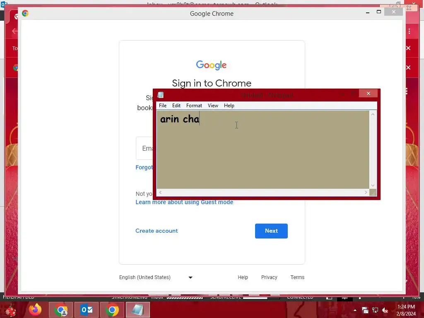424x318 pixels.
Task: Open the Privacy link in sign-in footer
Action: (269, 277)
